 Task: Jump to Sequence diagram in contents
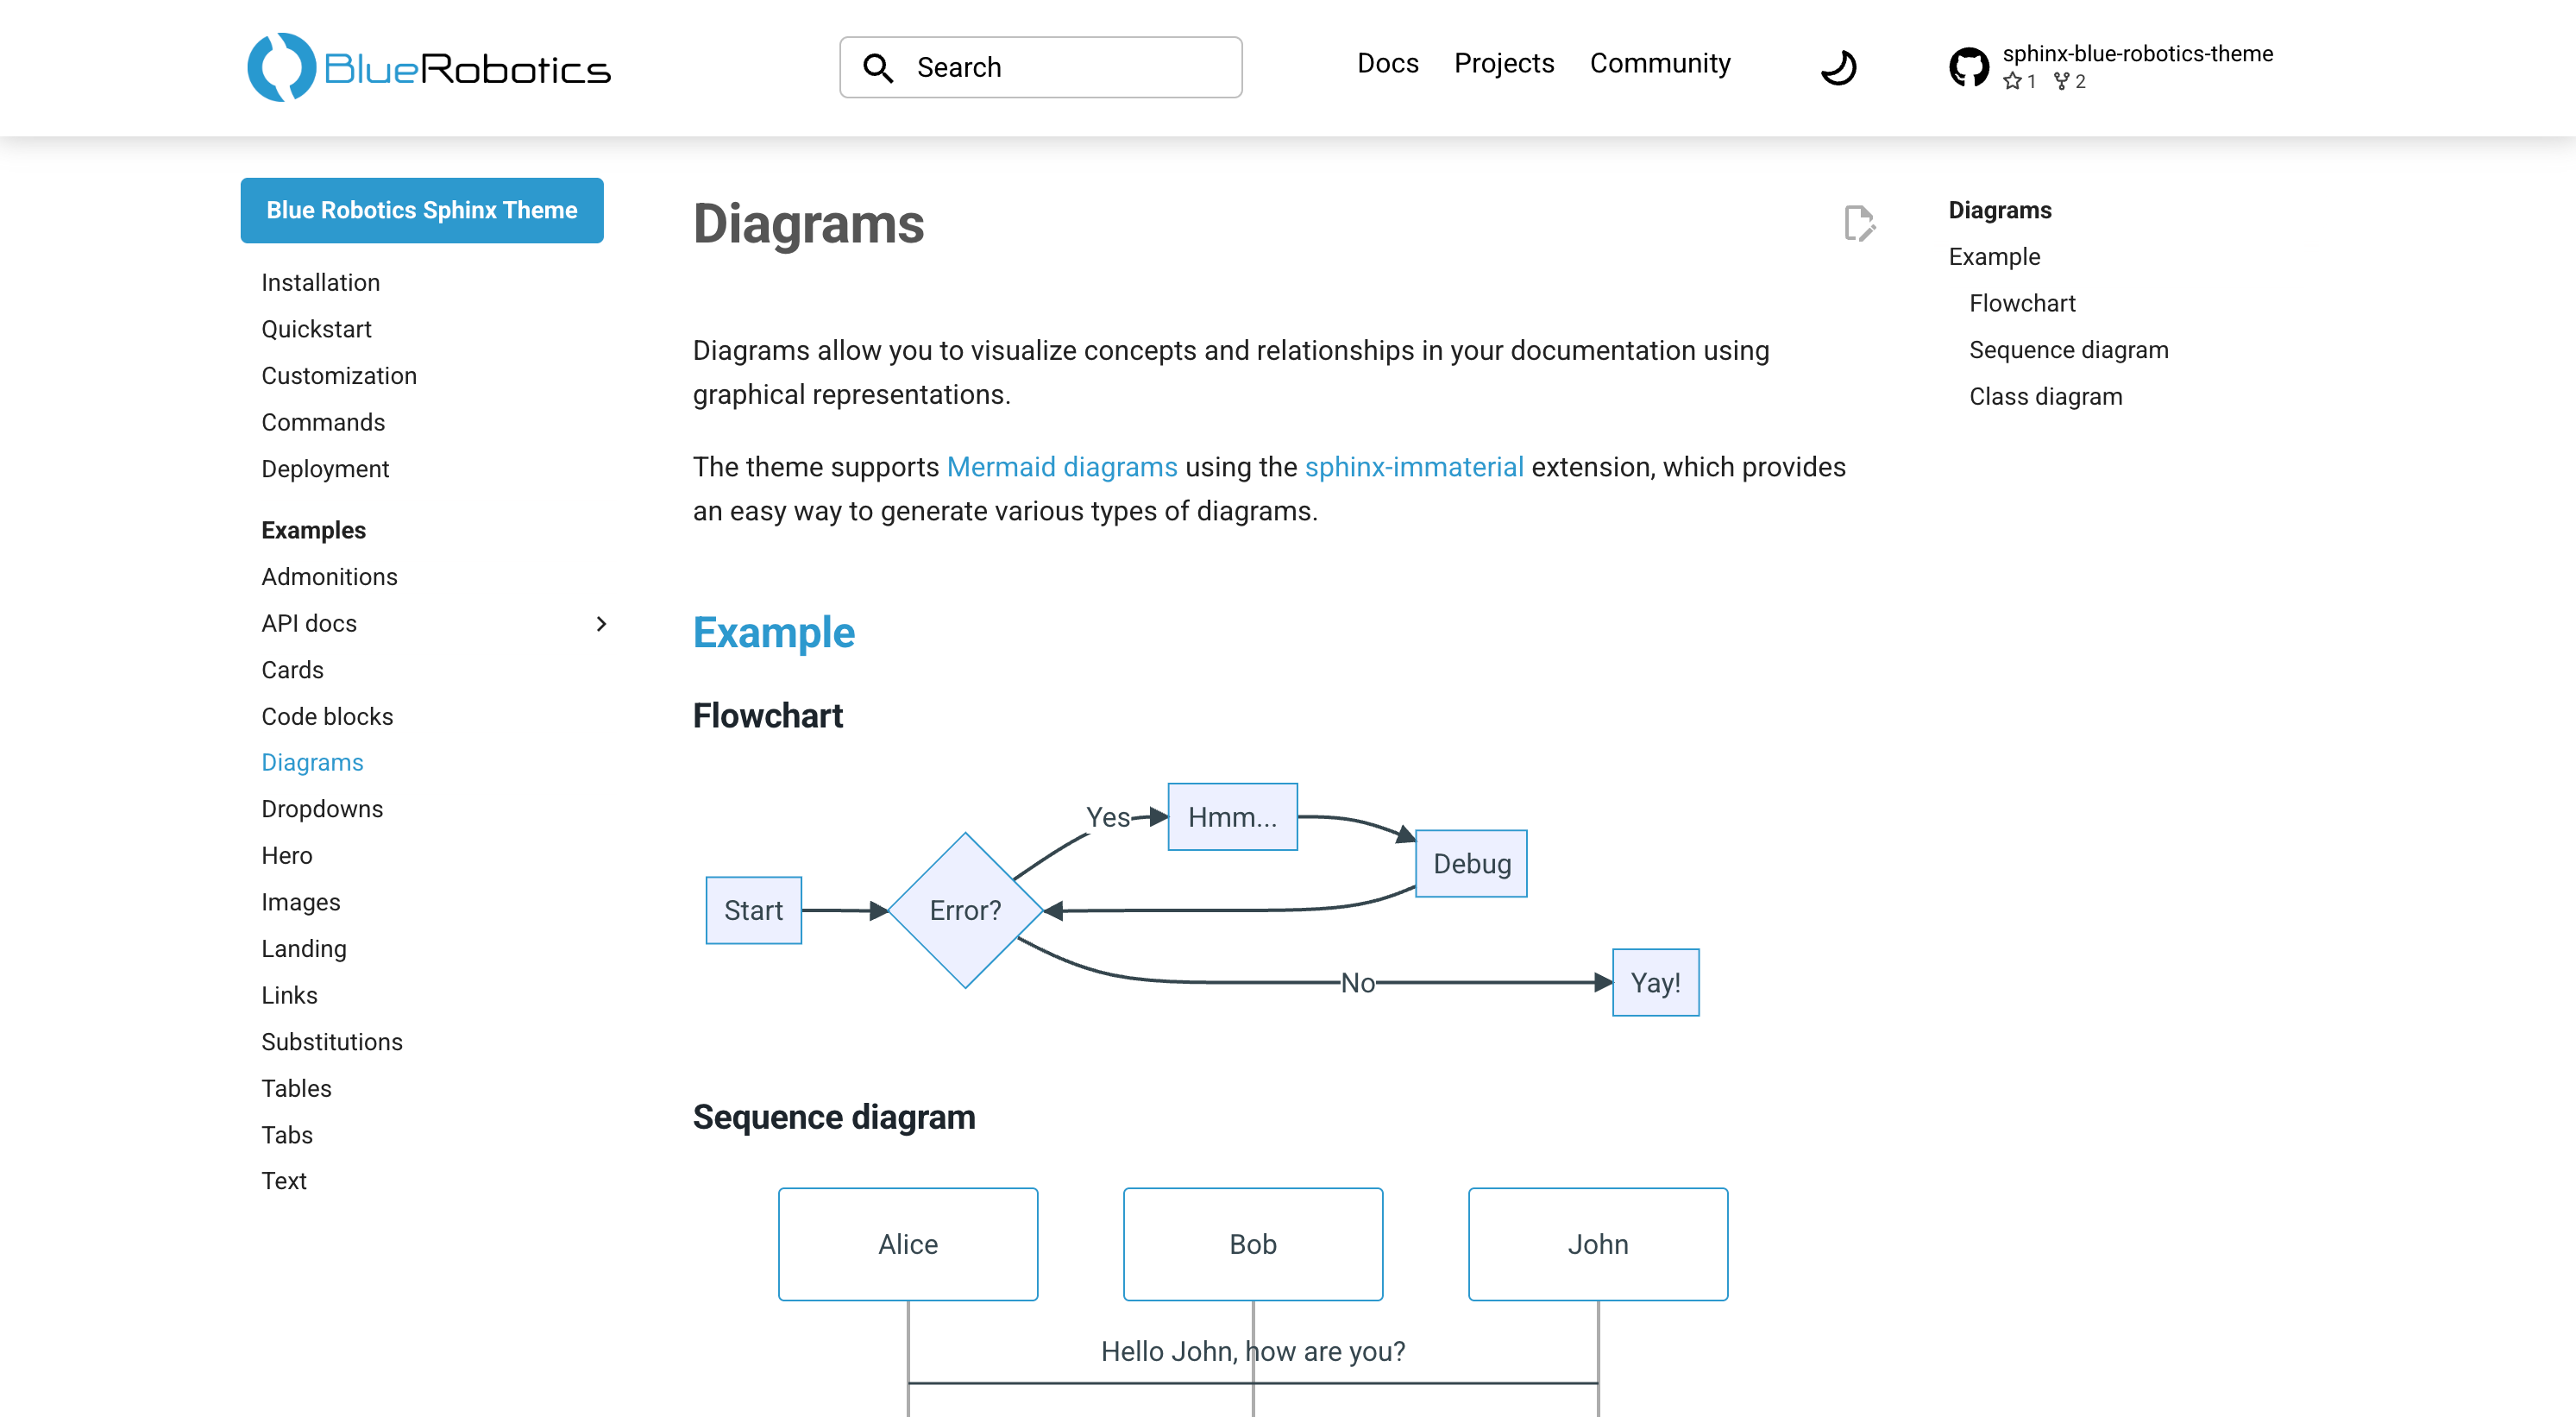coord(2068,350)
